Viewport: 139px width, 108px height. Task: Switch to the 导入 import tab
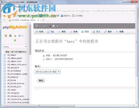click(x=96, y=32)
